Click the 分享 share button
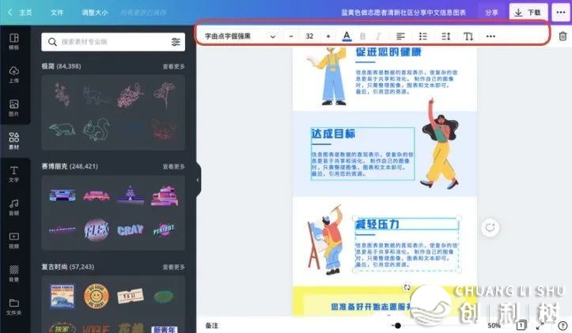The image size is (572, 333). click(x=492, y=13)
